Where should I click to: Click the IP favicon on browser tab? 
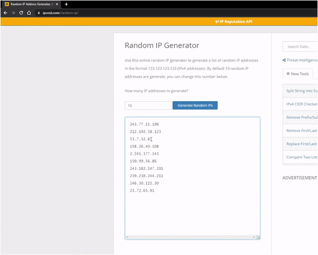6,4
